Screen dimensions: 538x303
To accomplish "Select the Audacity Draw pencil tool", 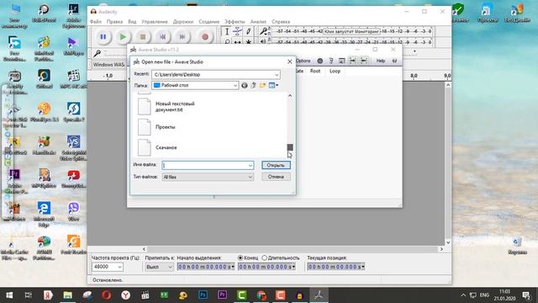I will (x=249, y=32).
